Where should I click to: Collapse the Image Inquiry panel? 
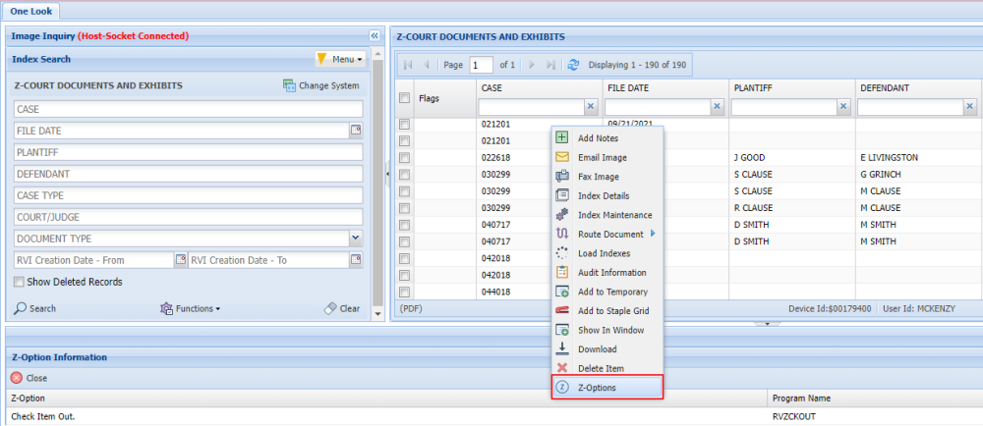[x=374, y=35]
